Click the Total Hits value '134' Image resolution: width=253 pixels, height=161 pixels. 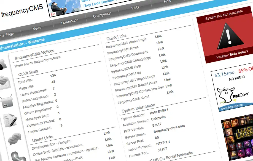(53, 75)
